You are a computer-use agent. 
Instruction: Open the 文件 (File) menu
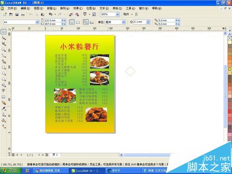tap(12, 8)
